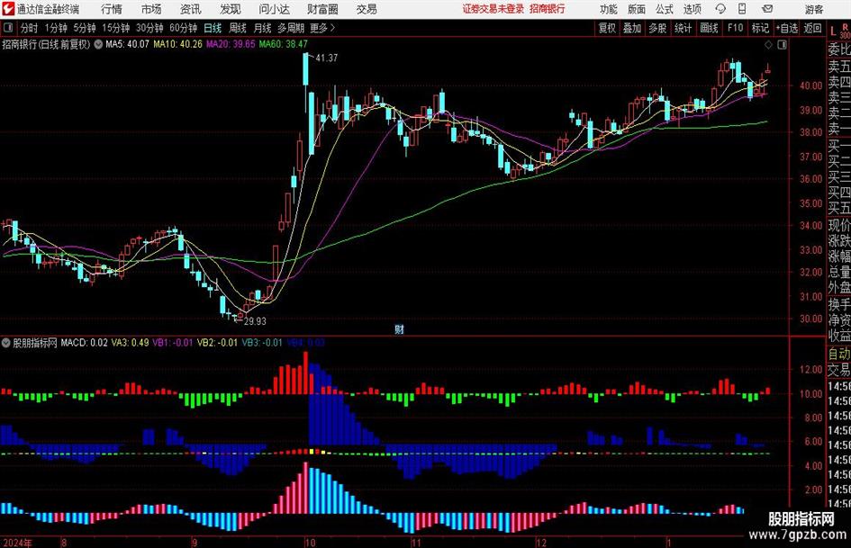The width and height of the screenshot is (851, 548).
Task: Switch to the 月线 monthly tab
Action: coord(262,28)
